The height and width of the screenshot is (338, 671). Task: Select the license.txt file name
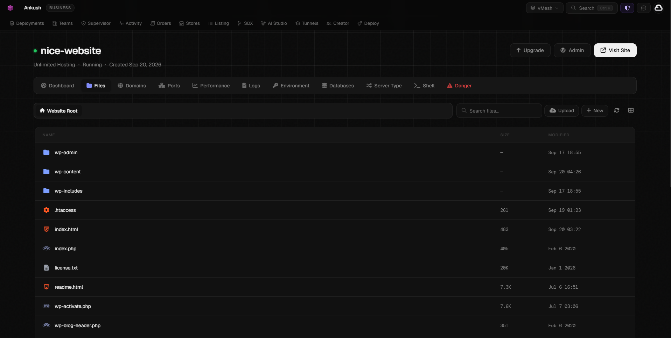[66, 268]
